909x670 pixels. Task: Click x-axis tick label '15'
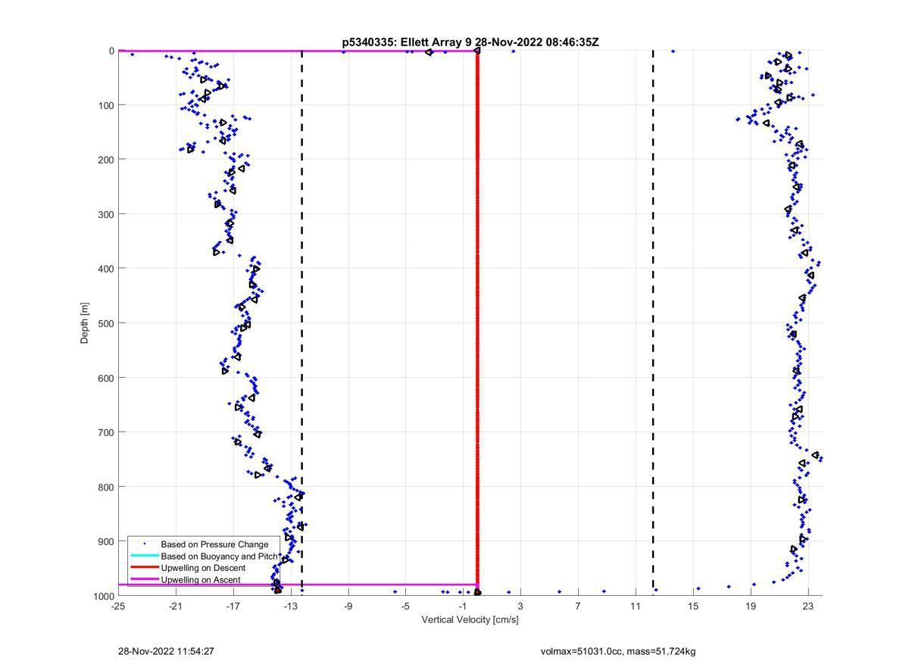(693, 606)
